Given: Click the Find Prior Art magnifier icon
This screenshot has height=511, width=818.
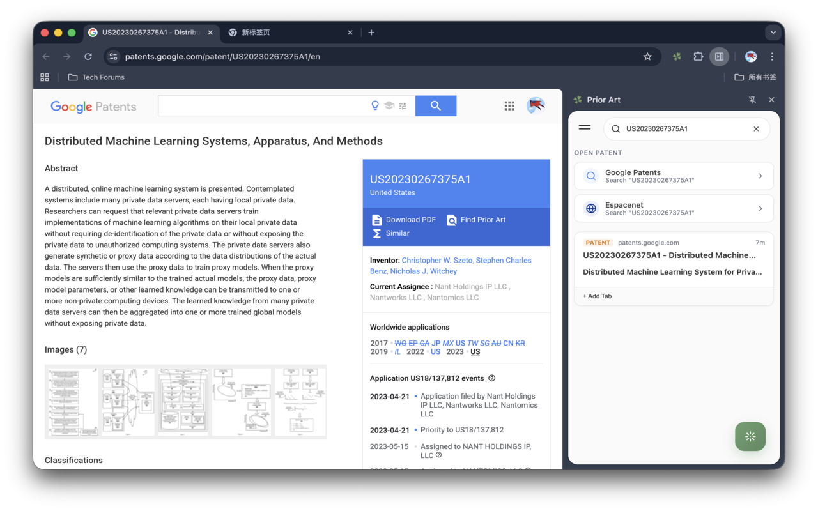Looking at the screenshot, I should [x=452, y=220].
